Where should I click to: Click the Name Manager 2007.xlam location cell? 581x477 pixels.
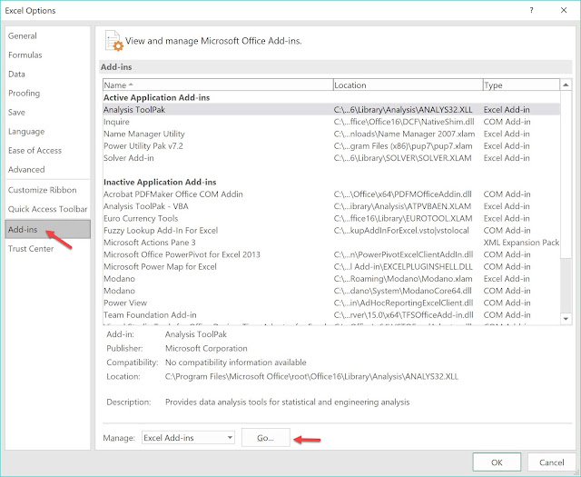pyautogui.click(x=404, y=134)
